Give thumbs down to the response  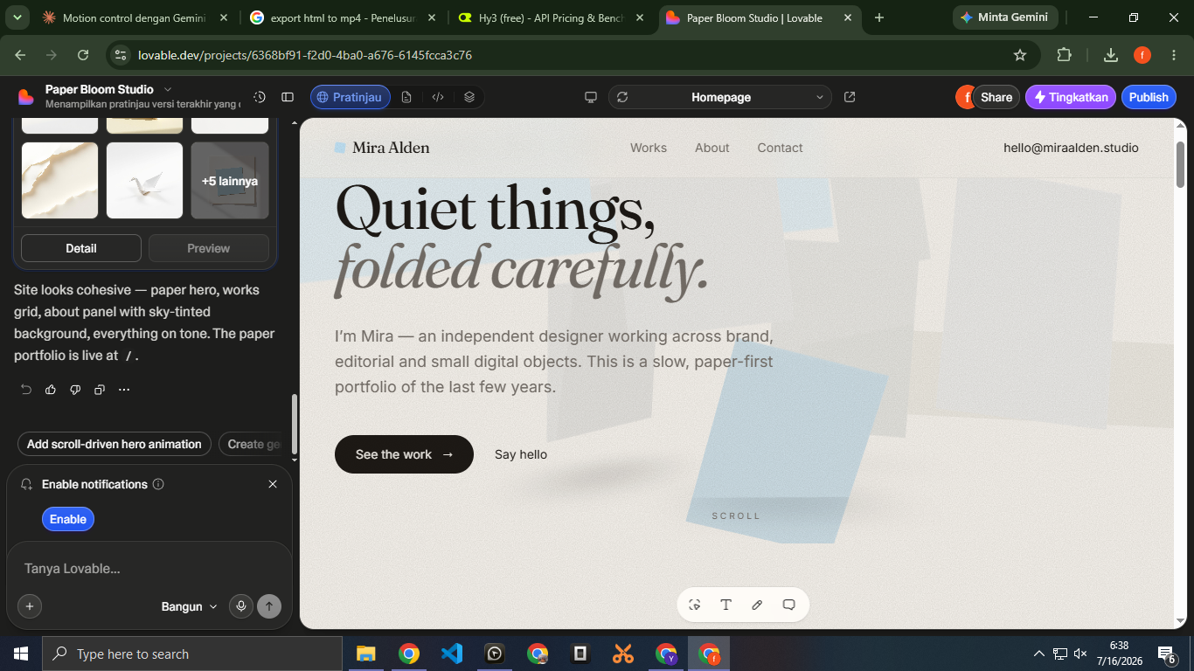[x=75, y=389]
